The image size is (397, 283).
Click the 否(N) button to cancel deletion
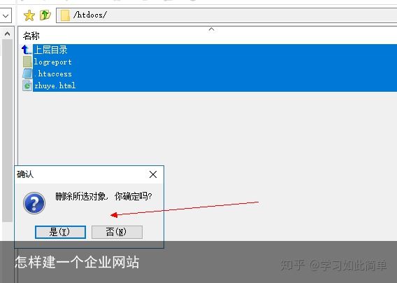117,232
